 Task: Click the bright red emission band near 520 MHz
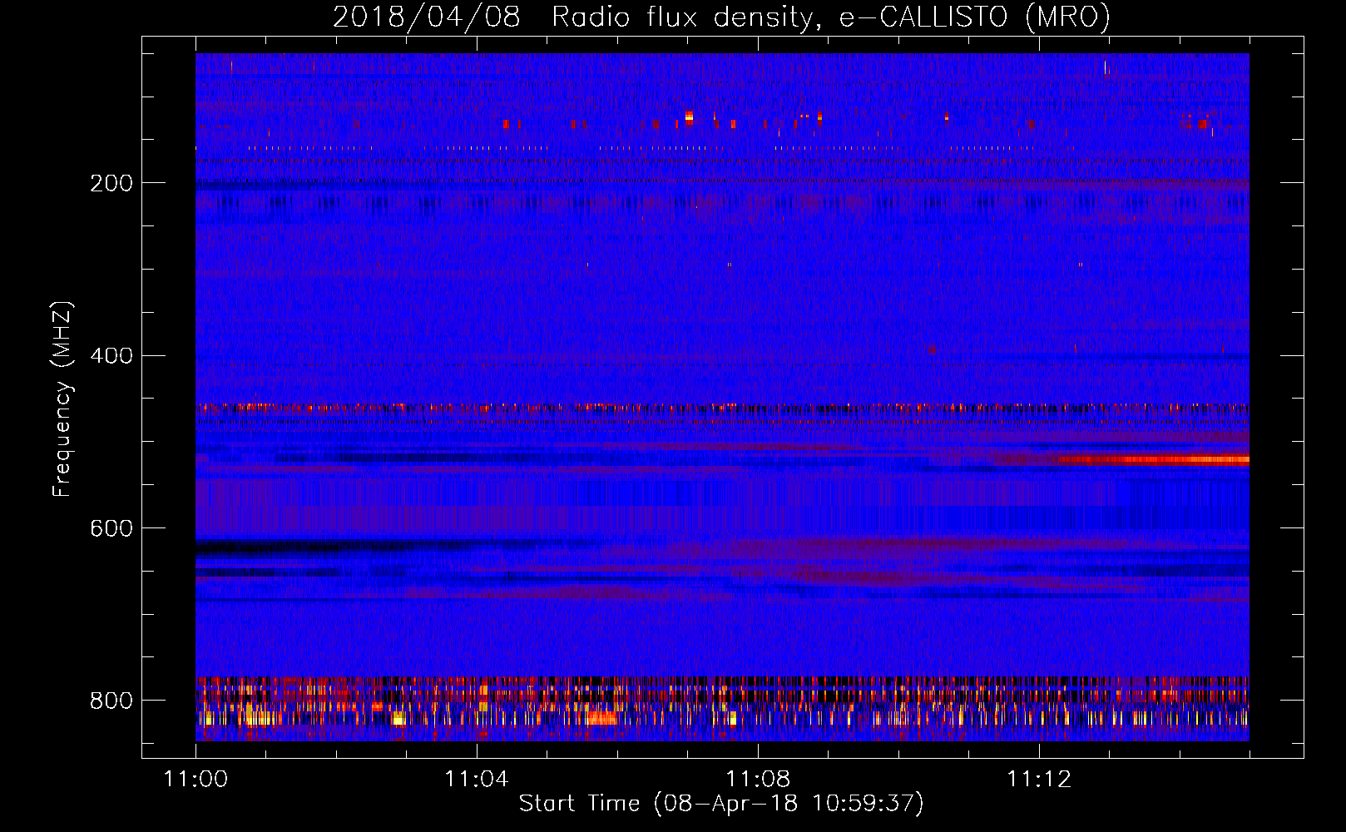[1152, 459]
